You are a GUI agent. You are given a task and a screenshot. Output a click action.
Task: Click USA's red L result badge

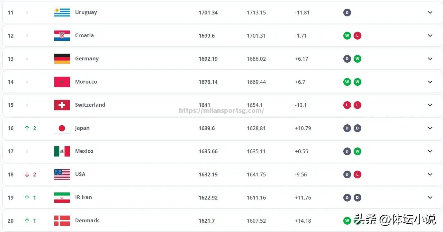point(357,174)
